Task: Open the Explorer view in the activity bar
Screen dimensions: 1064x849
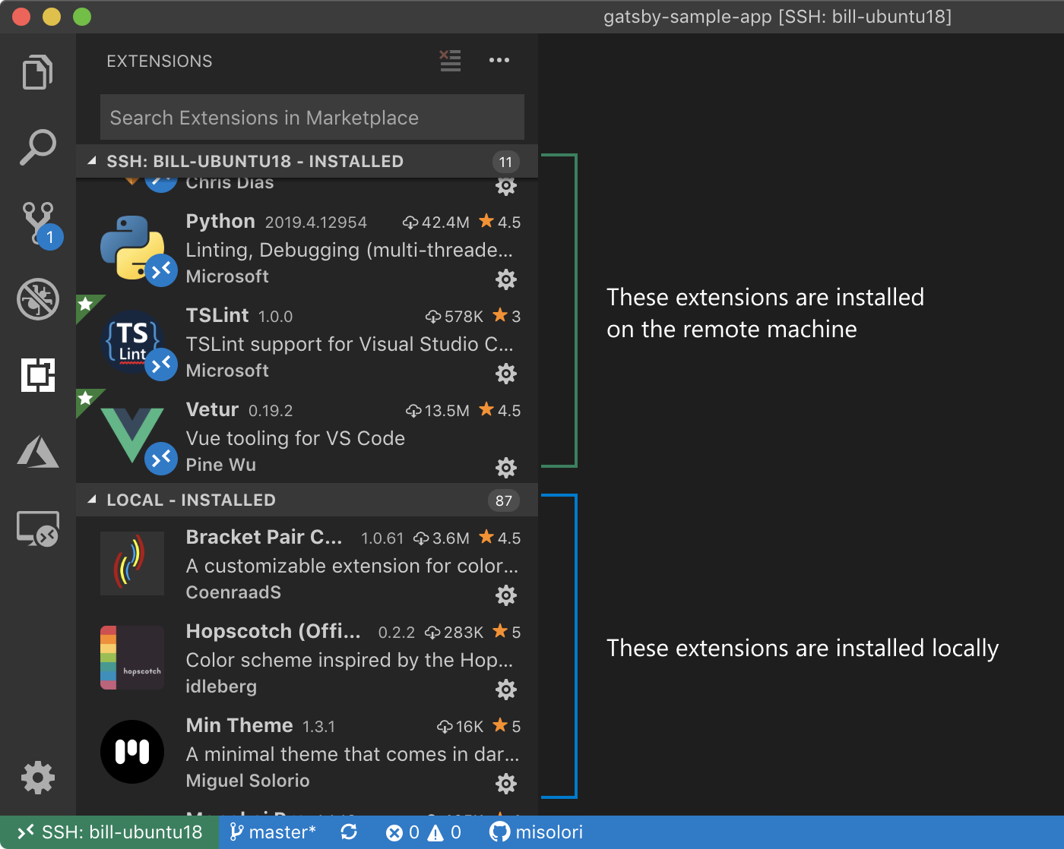Action: pyautogui.click(x=37, y=72)
